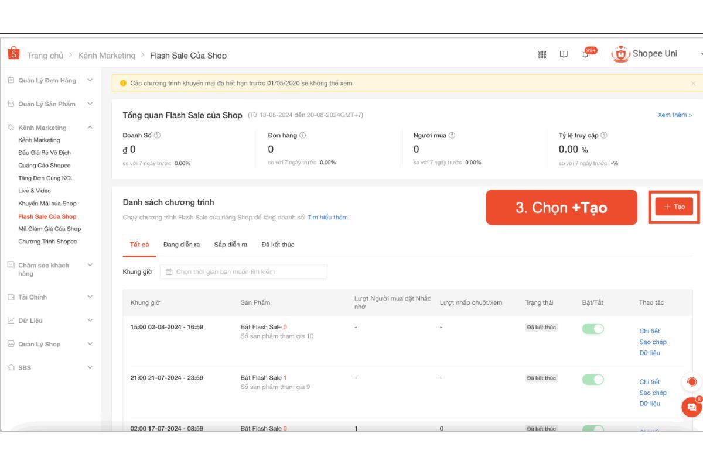Click the Tìm hiểu thêm link
Viewport: 703px width, 468px height.
coord(327,218)
